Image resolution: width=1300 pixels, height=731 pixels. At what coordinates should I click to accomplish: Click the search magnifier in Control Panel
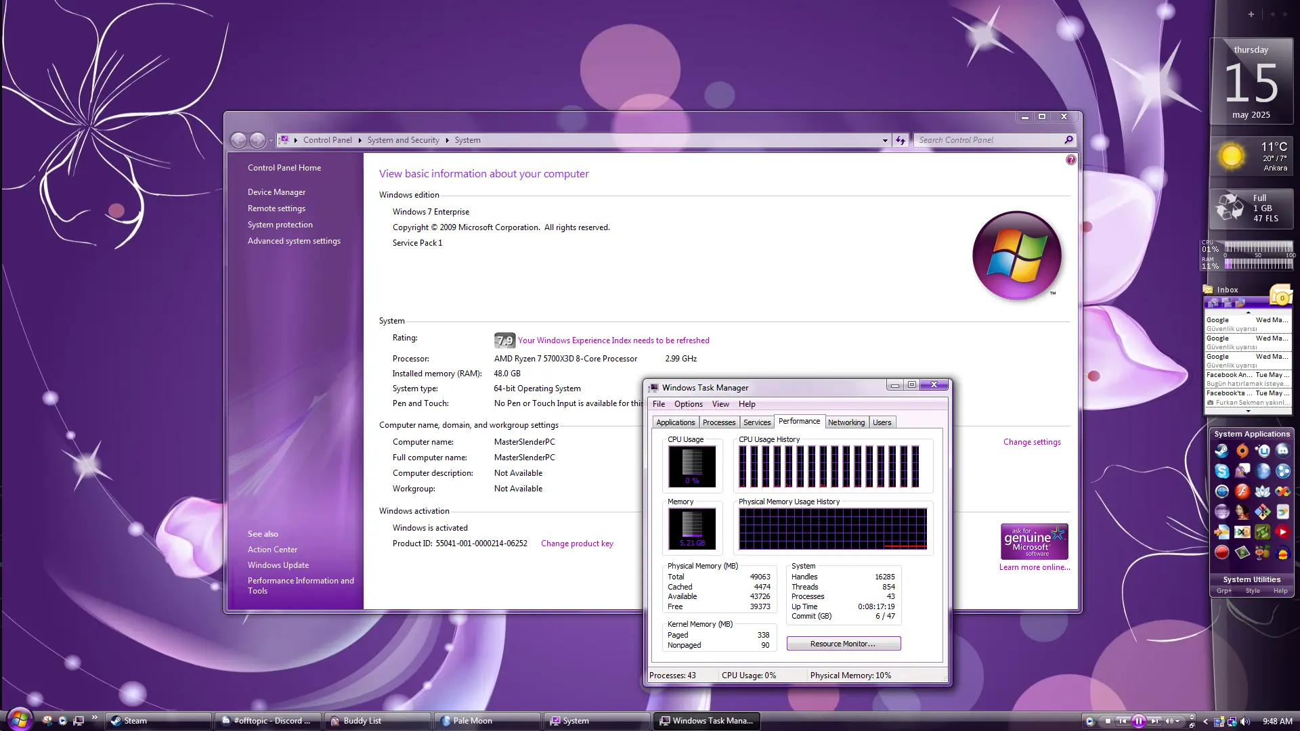[1068, 140]
